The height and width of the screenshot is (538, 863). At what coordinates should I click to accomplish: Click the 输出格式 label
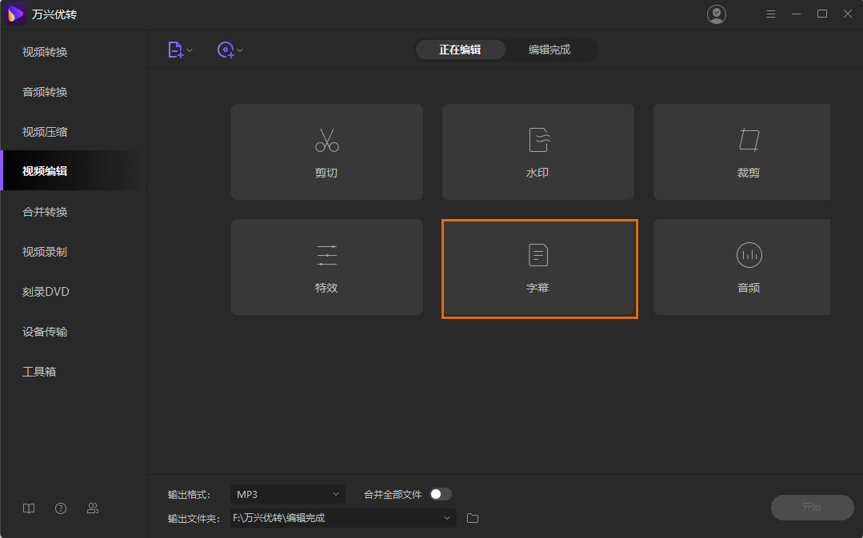189,495
